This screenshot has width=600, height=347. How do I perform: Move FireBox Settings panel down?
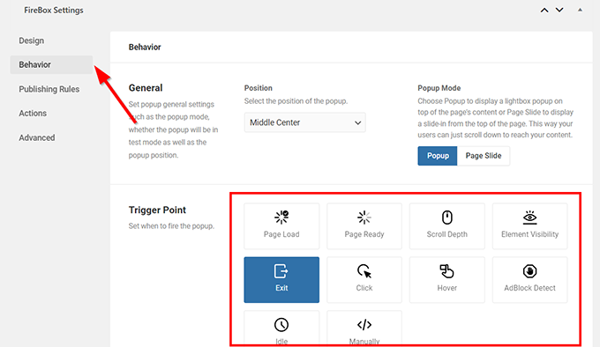pyautogui.click(x=559, y=11)
